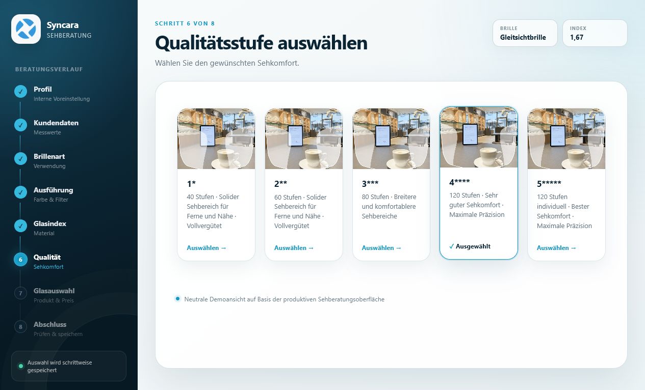Click the 5***** card preview image
Viewport: 645px width, 390px height.
(x=566, y=138)
